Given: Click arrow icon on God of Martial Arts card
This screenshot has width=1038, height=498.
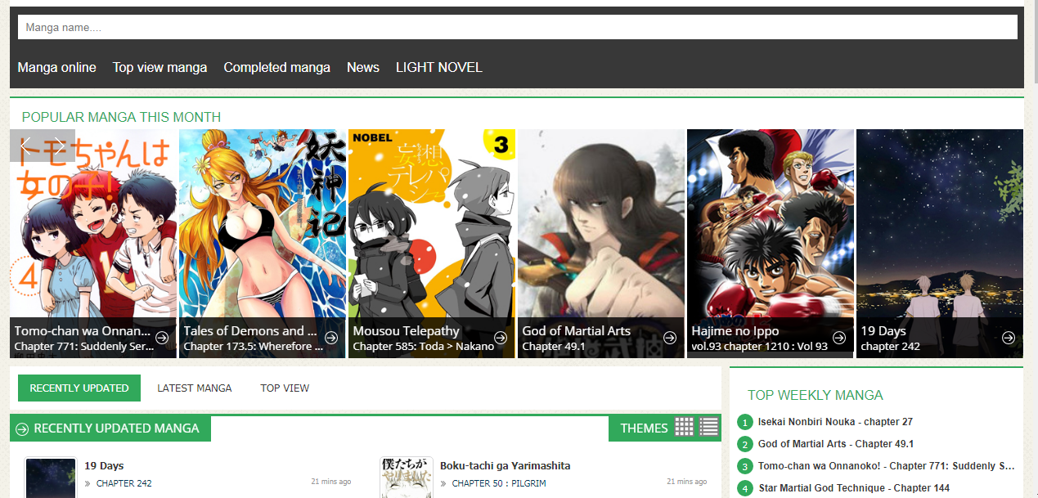Looking at the screenshot, I should [x=670, y=338].
